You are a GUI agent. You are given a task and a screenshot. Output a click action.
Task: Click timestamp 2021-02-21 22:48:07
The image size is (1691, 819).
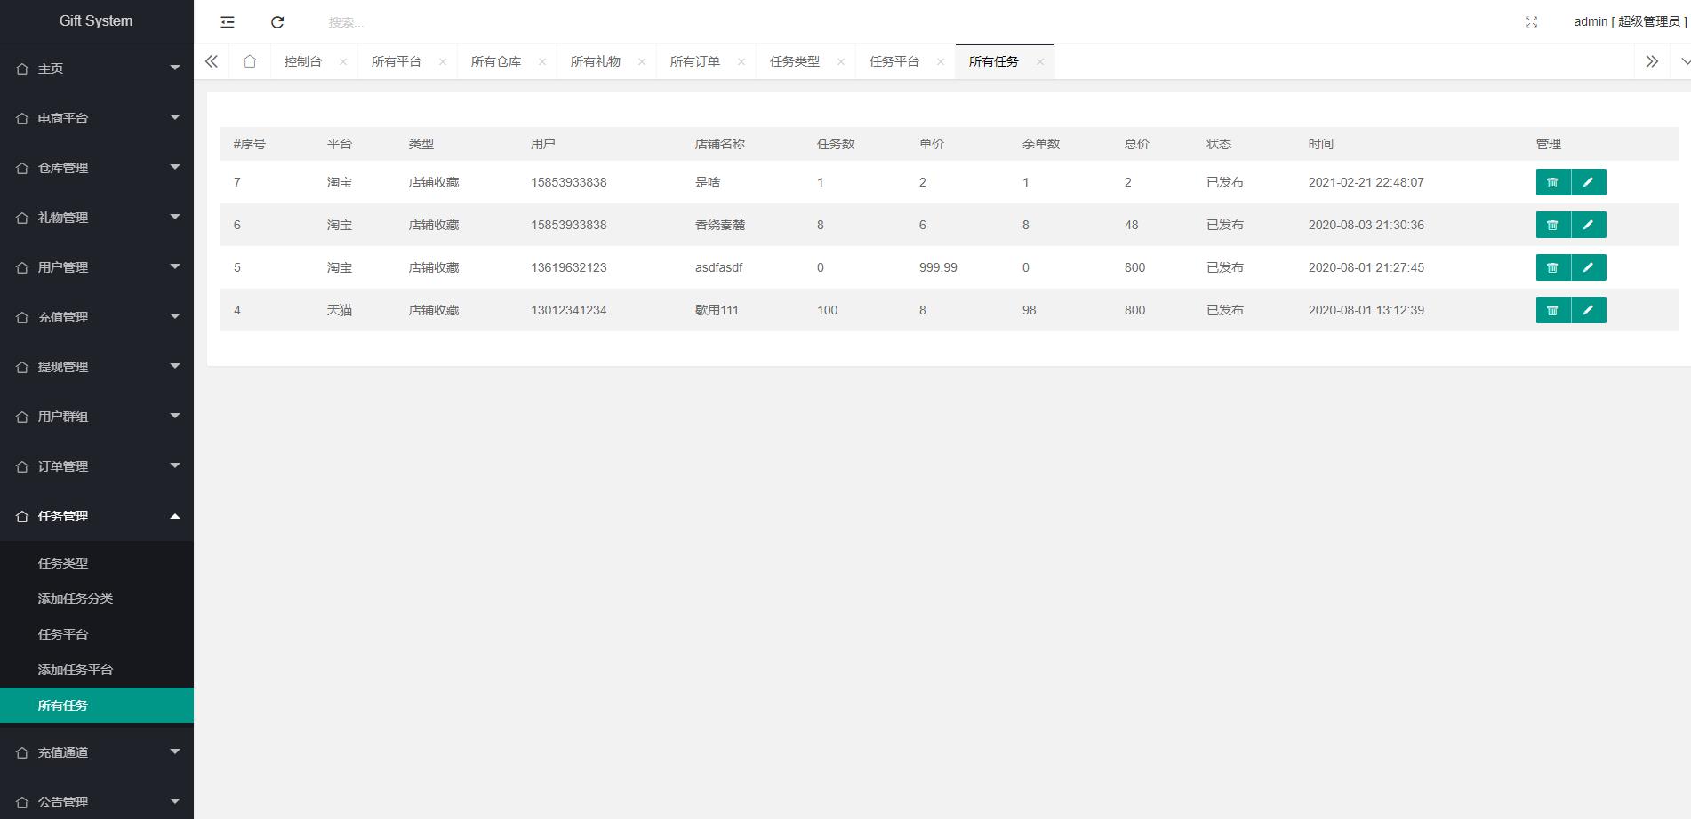click(1366, 182)
